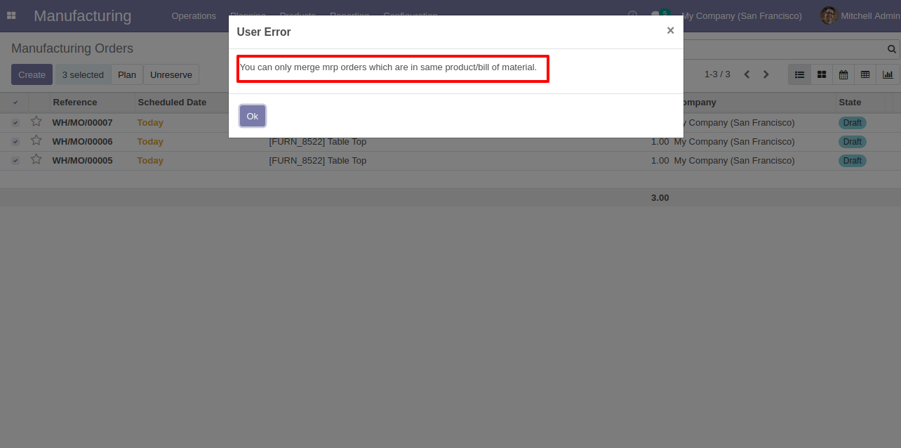Click the Draft state badge of WH/MO/00005
Image resolution: width=901 pixels, height=448 pixels.
(853, 161)
